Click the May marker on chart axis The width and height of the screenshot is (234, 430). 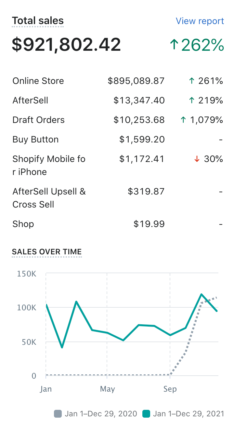(107, 389)
